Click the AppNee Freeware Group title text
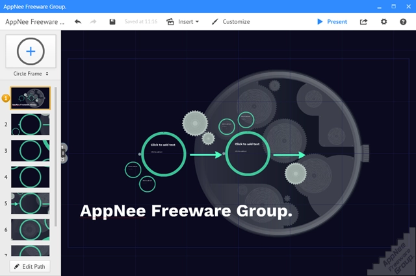This screenshot has height=276, width=416. point(186,211)
